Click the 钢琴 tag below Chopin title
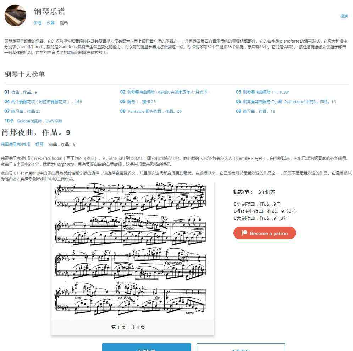The height and width of the screenshot is (351, 353). [x=39, y=144]
